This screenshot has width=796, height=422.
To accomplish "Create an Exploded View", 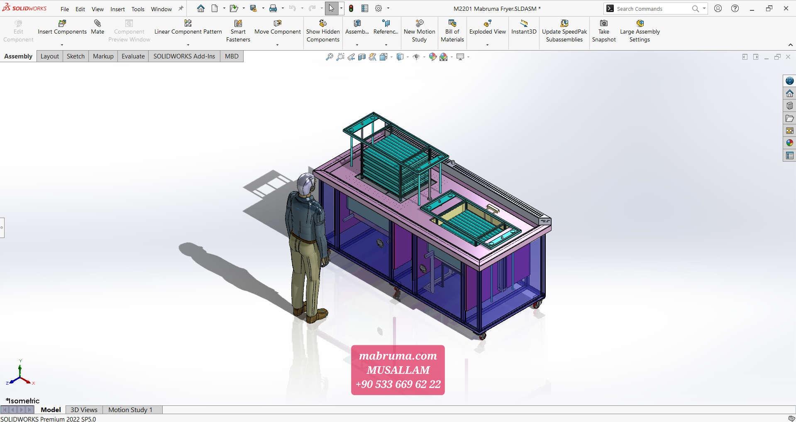I will [488, 27].
